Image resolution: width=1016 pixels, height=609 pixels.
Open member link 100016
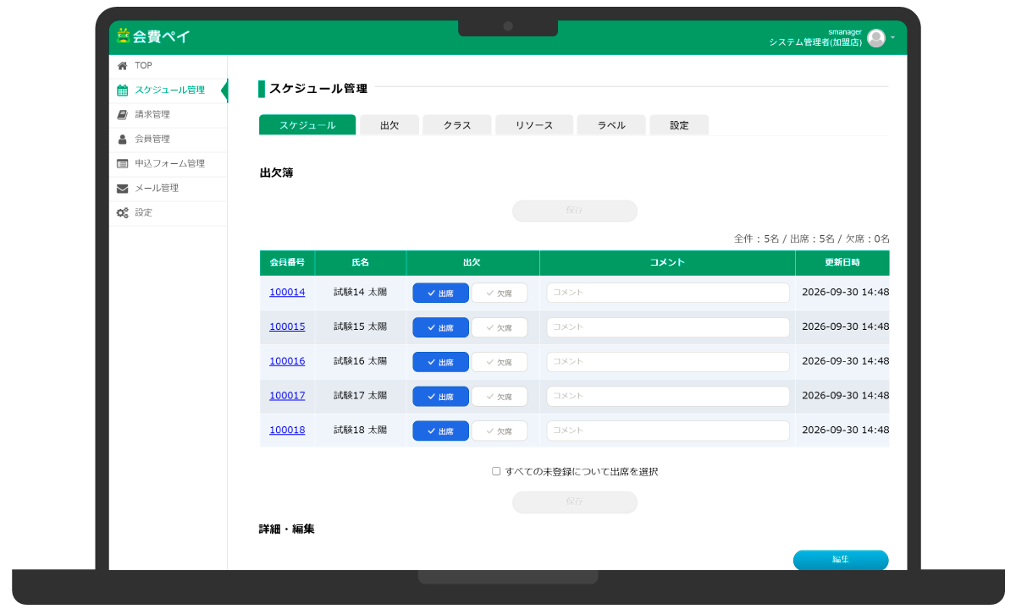[287, 361]
